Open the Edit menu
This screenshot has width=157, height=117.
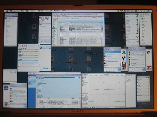(27, 11)
